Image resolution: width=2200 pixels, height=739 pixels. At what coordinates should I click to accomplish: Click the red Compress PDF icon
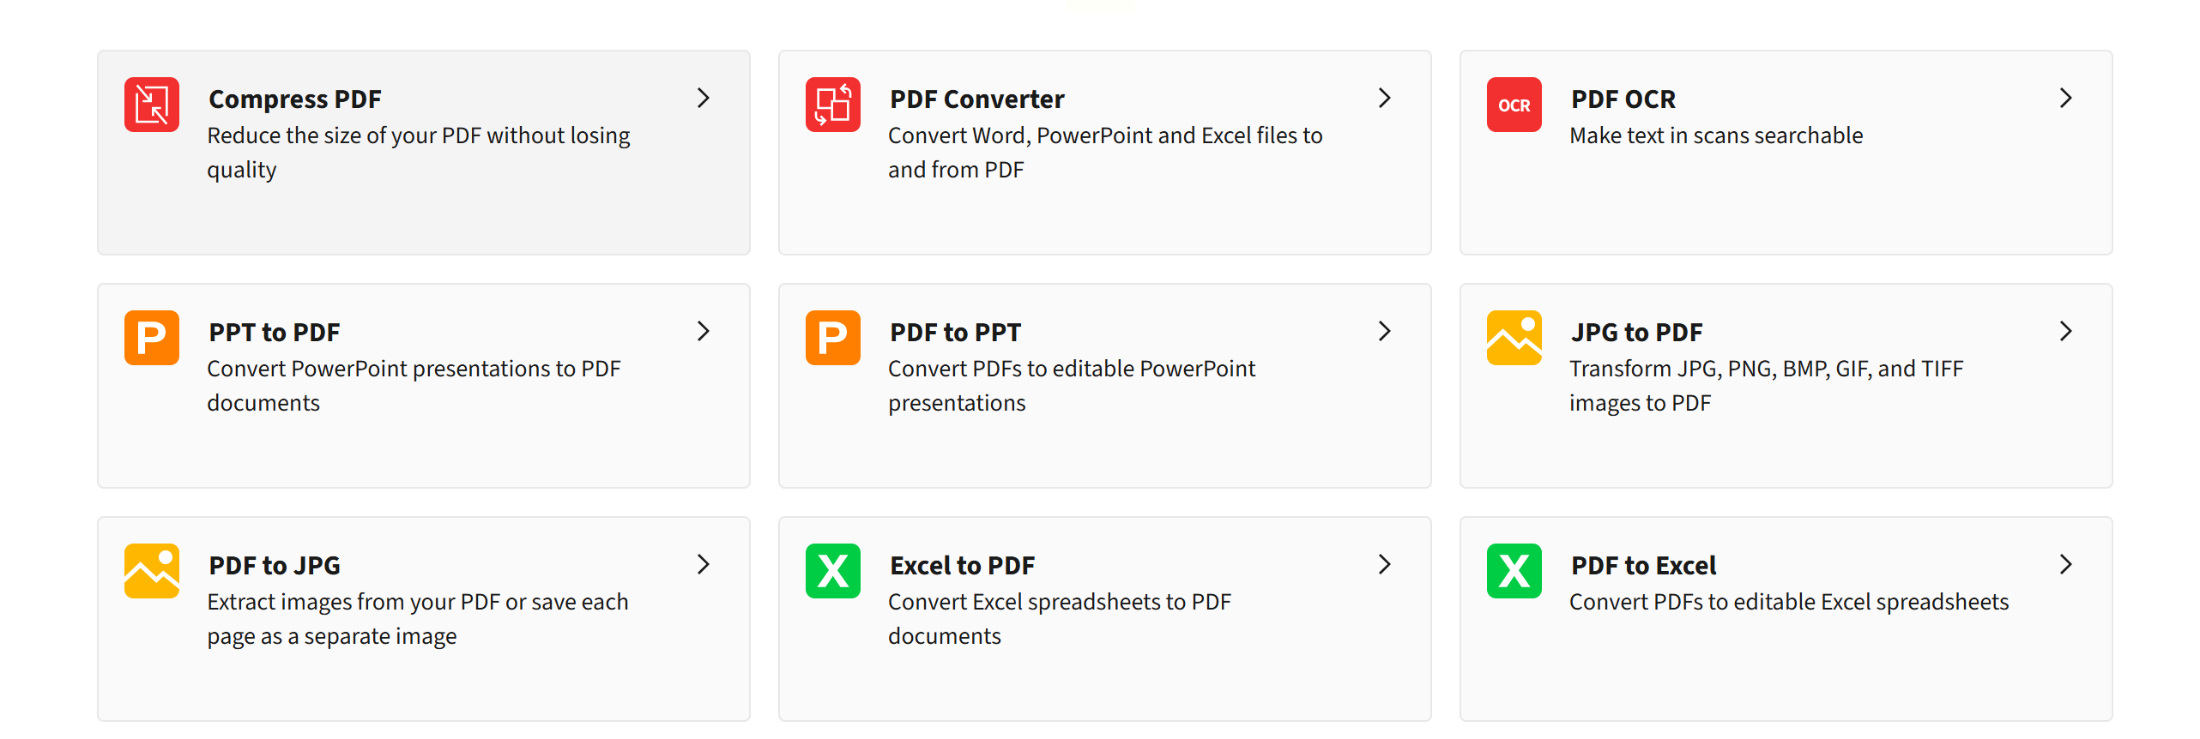[x=152, y=105]
